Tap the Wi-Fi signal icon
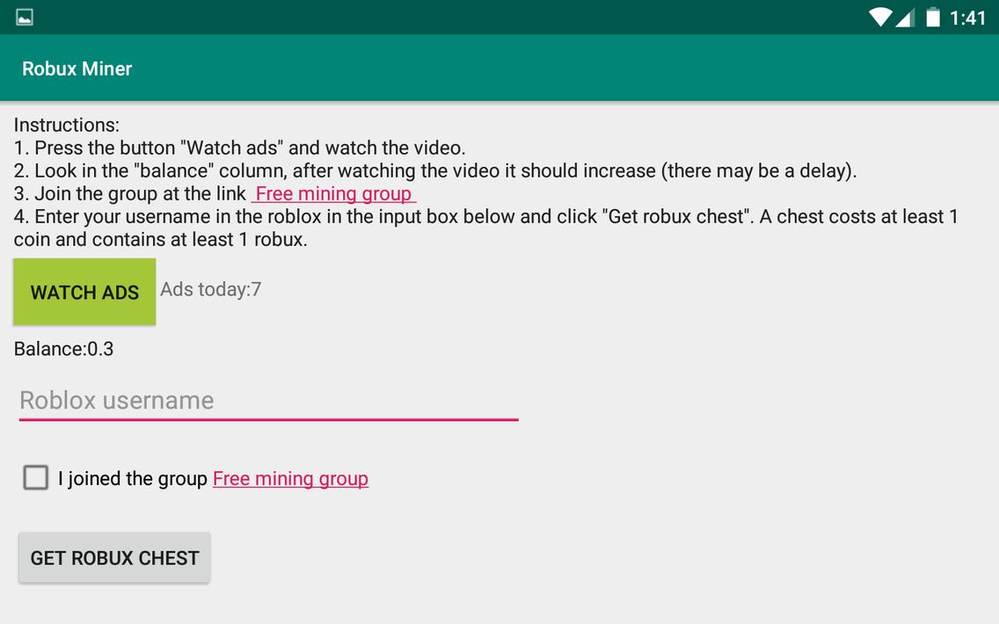This screenshot has height=624, width=999. point(880,18)
